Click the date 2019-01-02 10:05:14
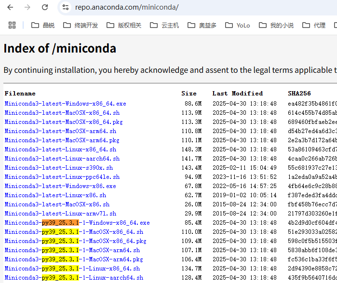 [x=244, y=195]
